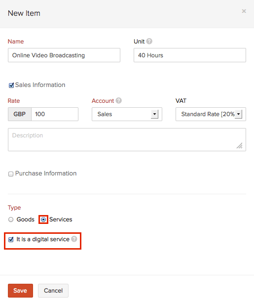Screen dimensions: 254x304
Task: Cancel the new item form
Action: point(53,291)
